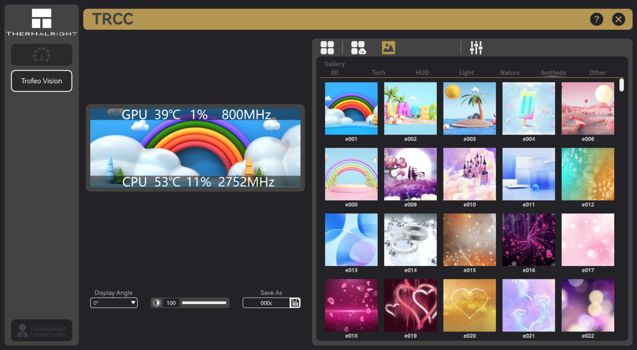Click the brightness slider track
Image resolution: width=637 pixels, height=350 pixels.
(204, 303)
